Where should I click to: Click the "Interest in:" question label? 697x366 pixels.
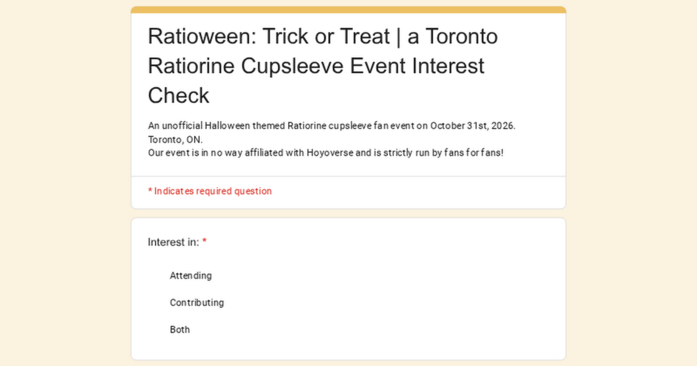click(173, 242)
